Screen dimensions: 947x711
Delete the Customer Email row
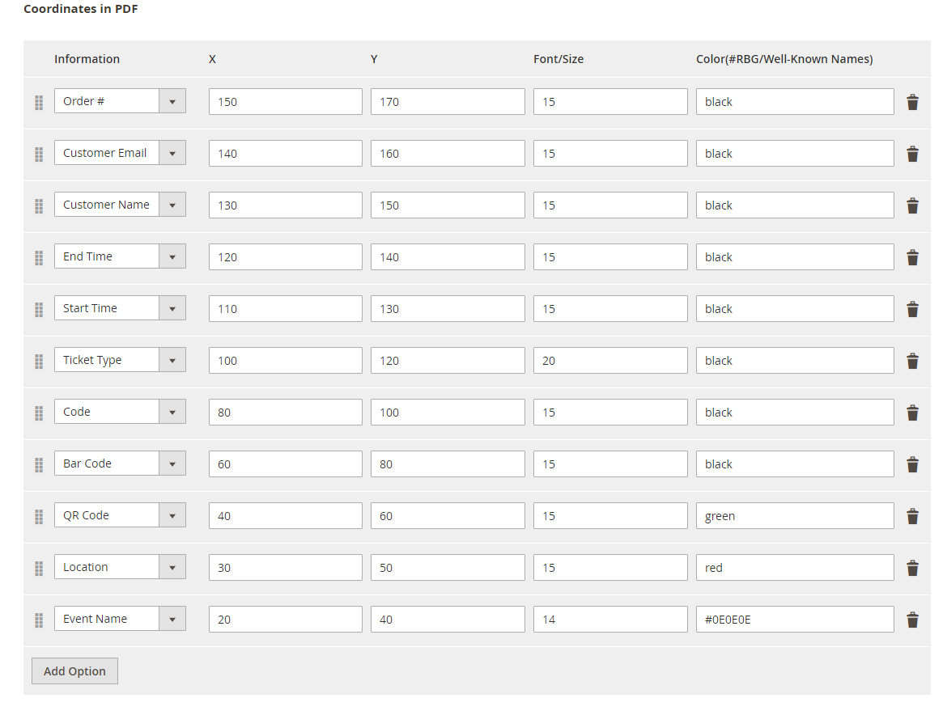(912, 154)
